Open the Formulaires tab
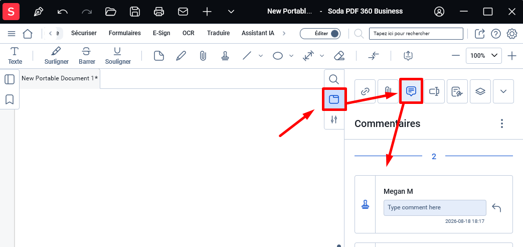The image size is (523, 247). (x=125, y=33)
